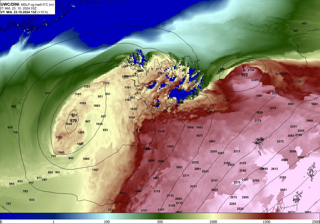Click the height value 563
The height and width of the screenshot is (224, 320).
point(13,107)
